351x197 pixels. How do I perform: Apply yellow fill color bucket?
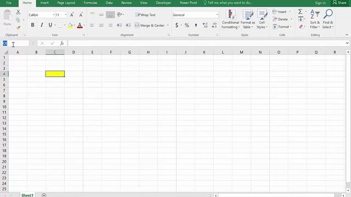coord(70,26)
